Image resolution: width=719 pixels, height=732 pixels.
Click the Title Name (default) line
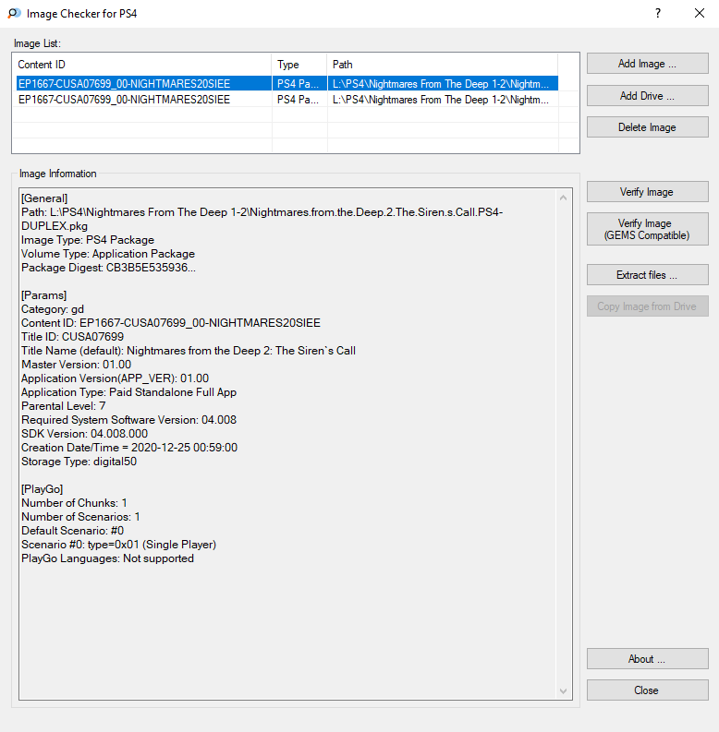coord(189,351)
